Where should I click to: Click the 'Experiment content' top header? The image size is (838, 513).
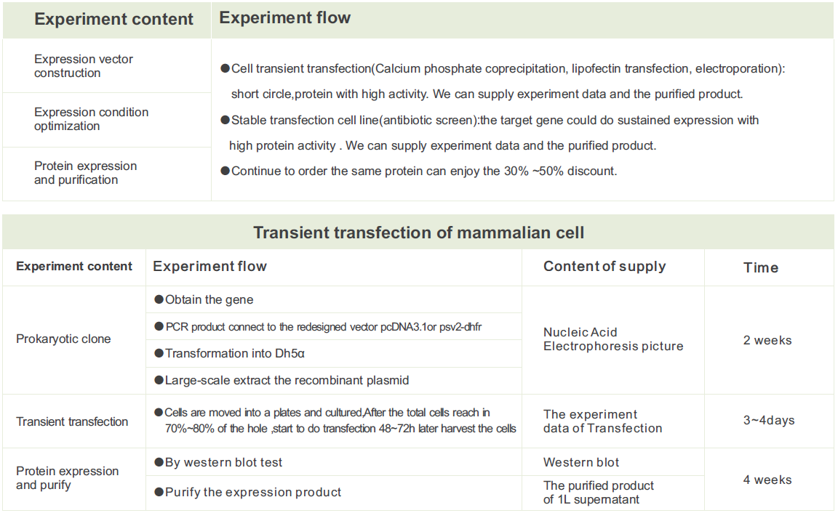point(113,20)
